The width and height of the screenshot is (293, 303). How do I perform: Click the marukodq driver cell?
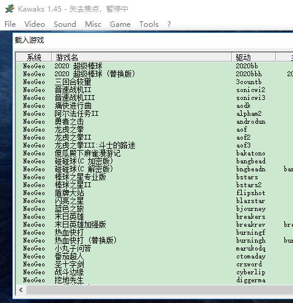(x=251, y=248)
